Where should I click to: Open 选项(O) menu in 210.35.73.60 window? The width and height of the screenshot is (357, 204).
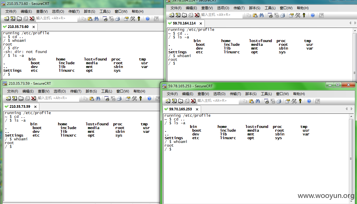pos(58,12)
